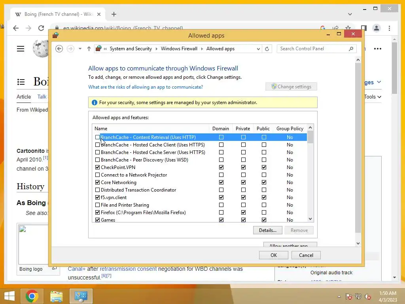Open the risks of allowing an app link
The height and width of the screenshot is (304, 405).
[x=146, y=87]
